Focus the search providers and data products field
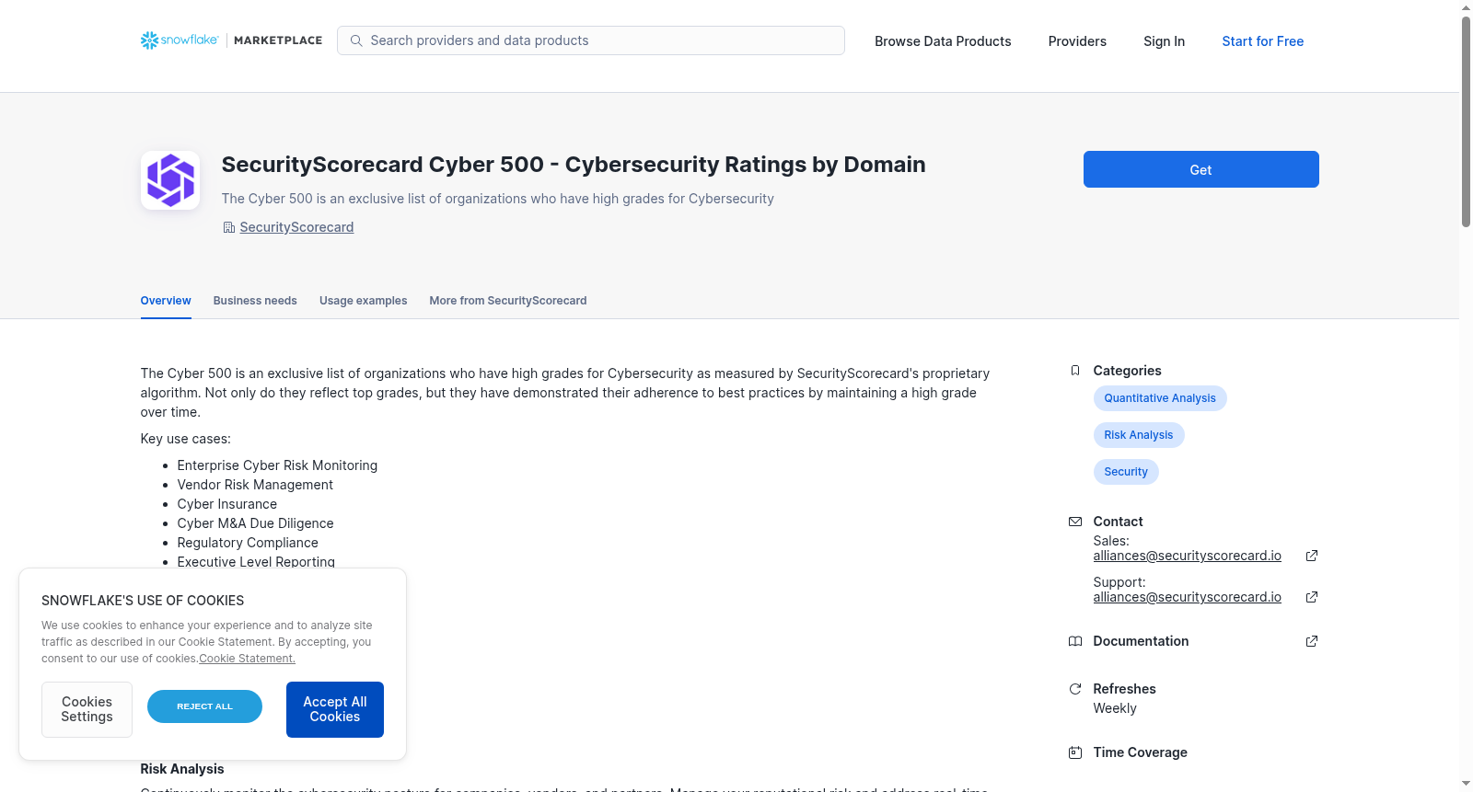Image resolution: width=1473 pixels, height=792 pixels. point(591,40)
